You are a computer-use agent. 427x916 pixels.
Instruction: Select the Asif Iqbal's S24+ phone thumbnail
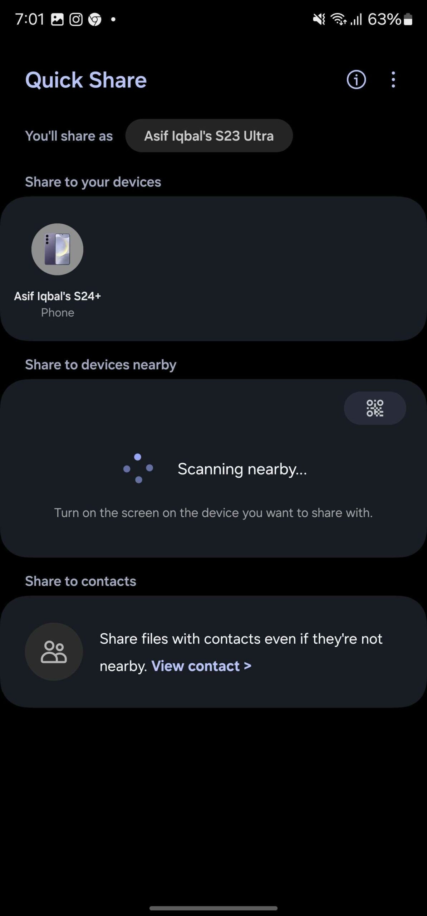click(x=57, y=249)
